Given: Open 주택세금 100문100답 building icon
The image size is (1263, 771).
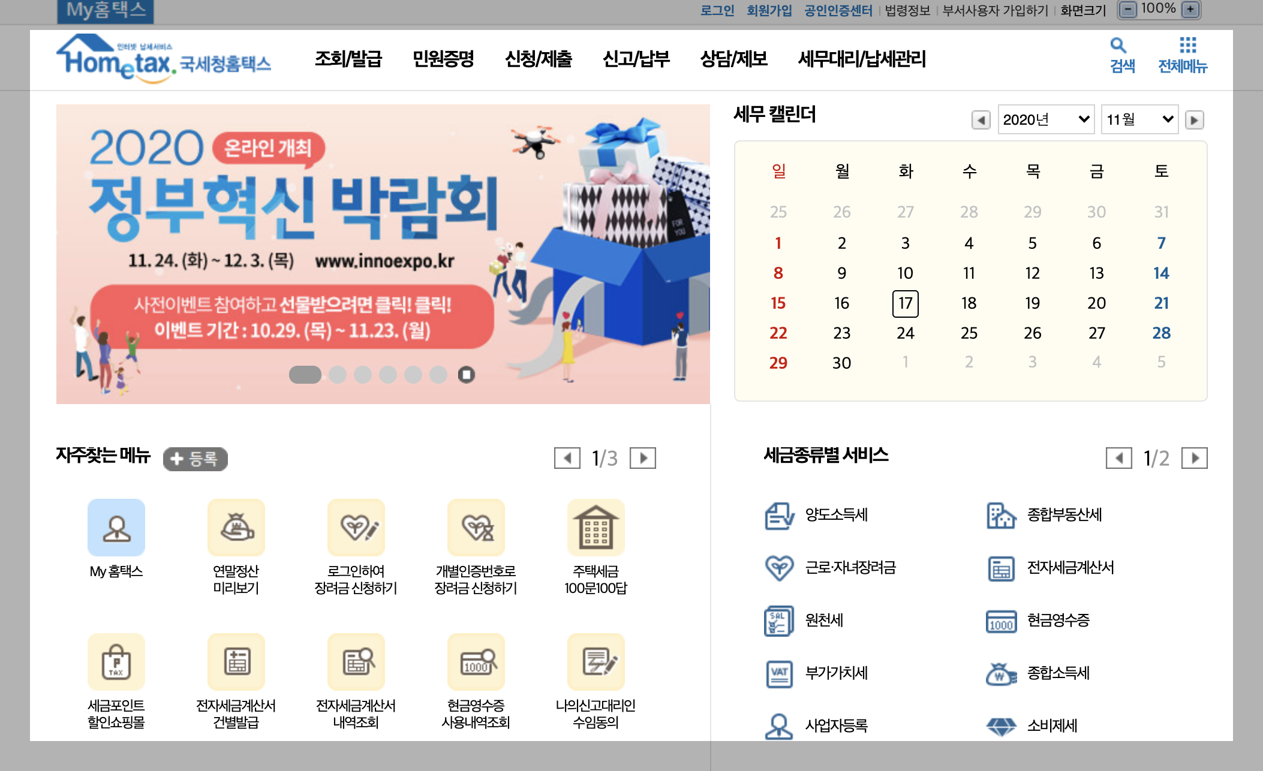Looking at the screenshot, I should (596, 528).
